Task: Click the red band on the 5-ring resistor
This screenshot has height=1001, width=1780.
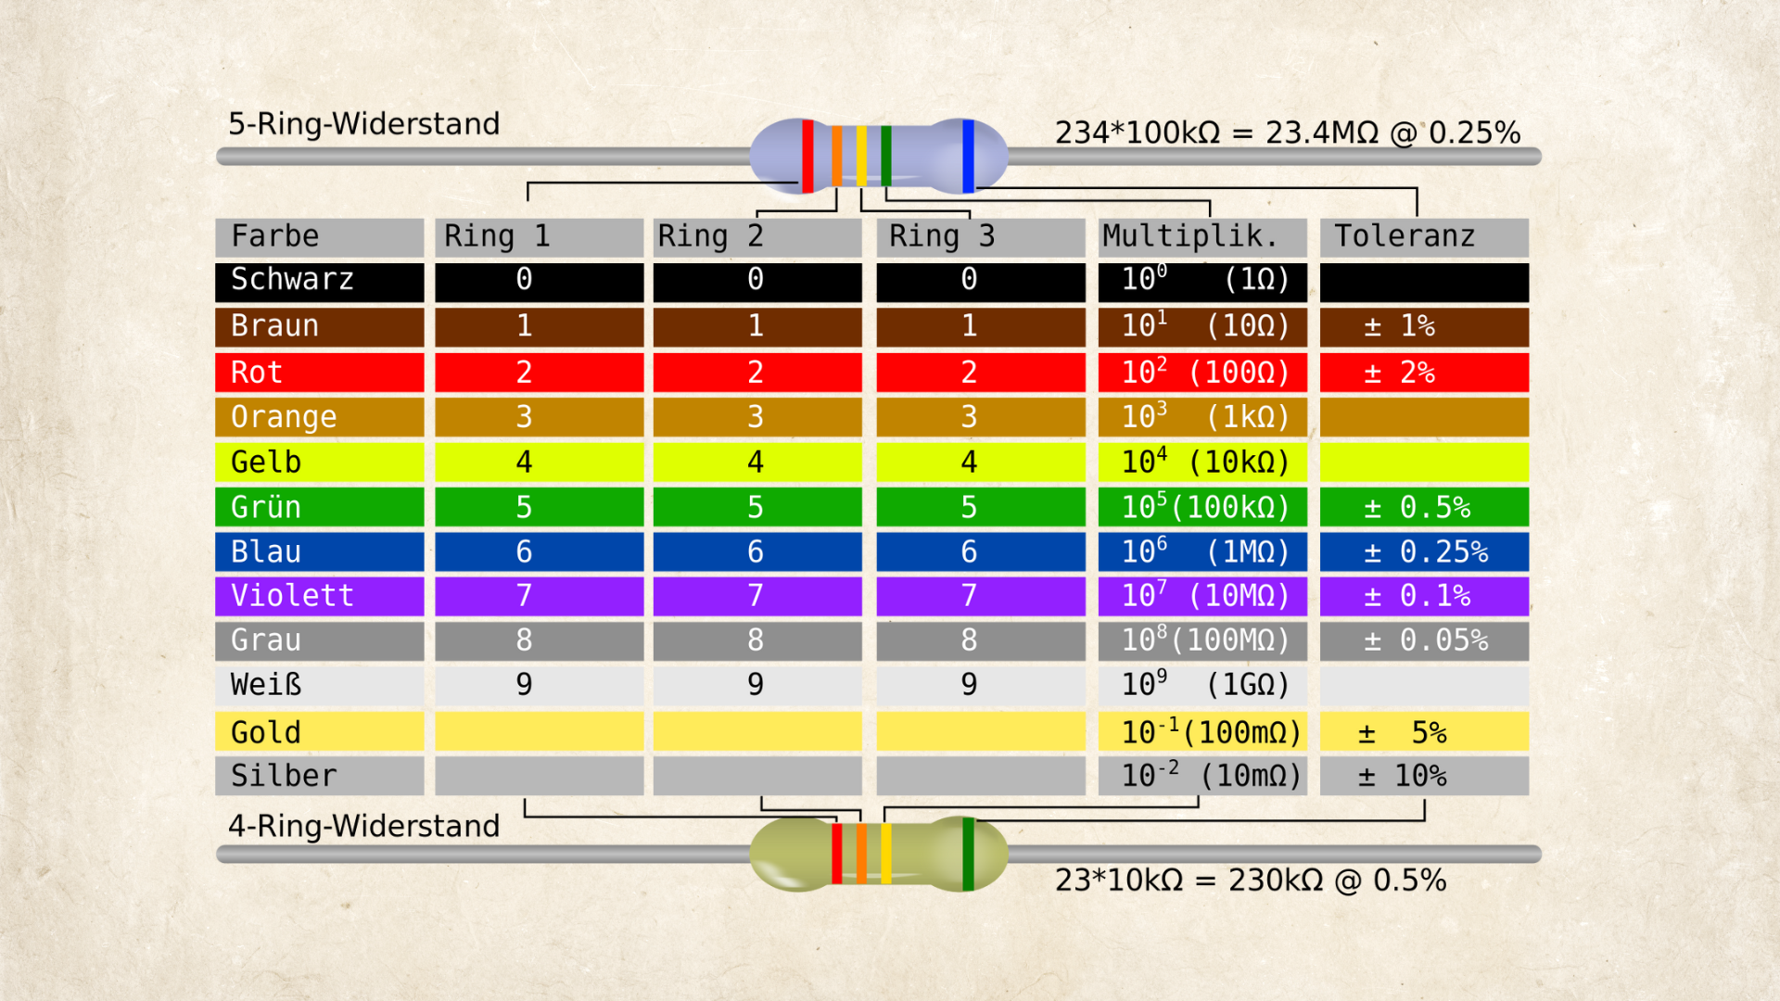Action: [807, 156]
